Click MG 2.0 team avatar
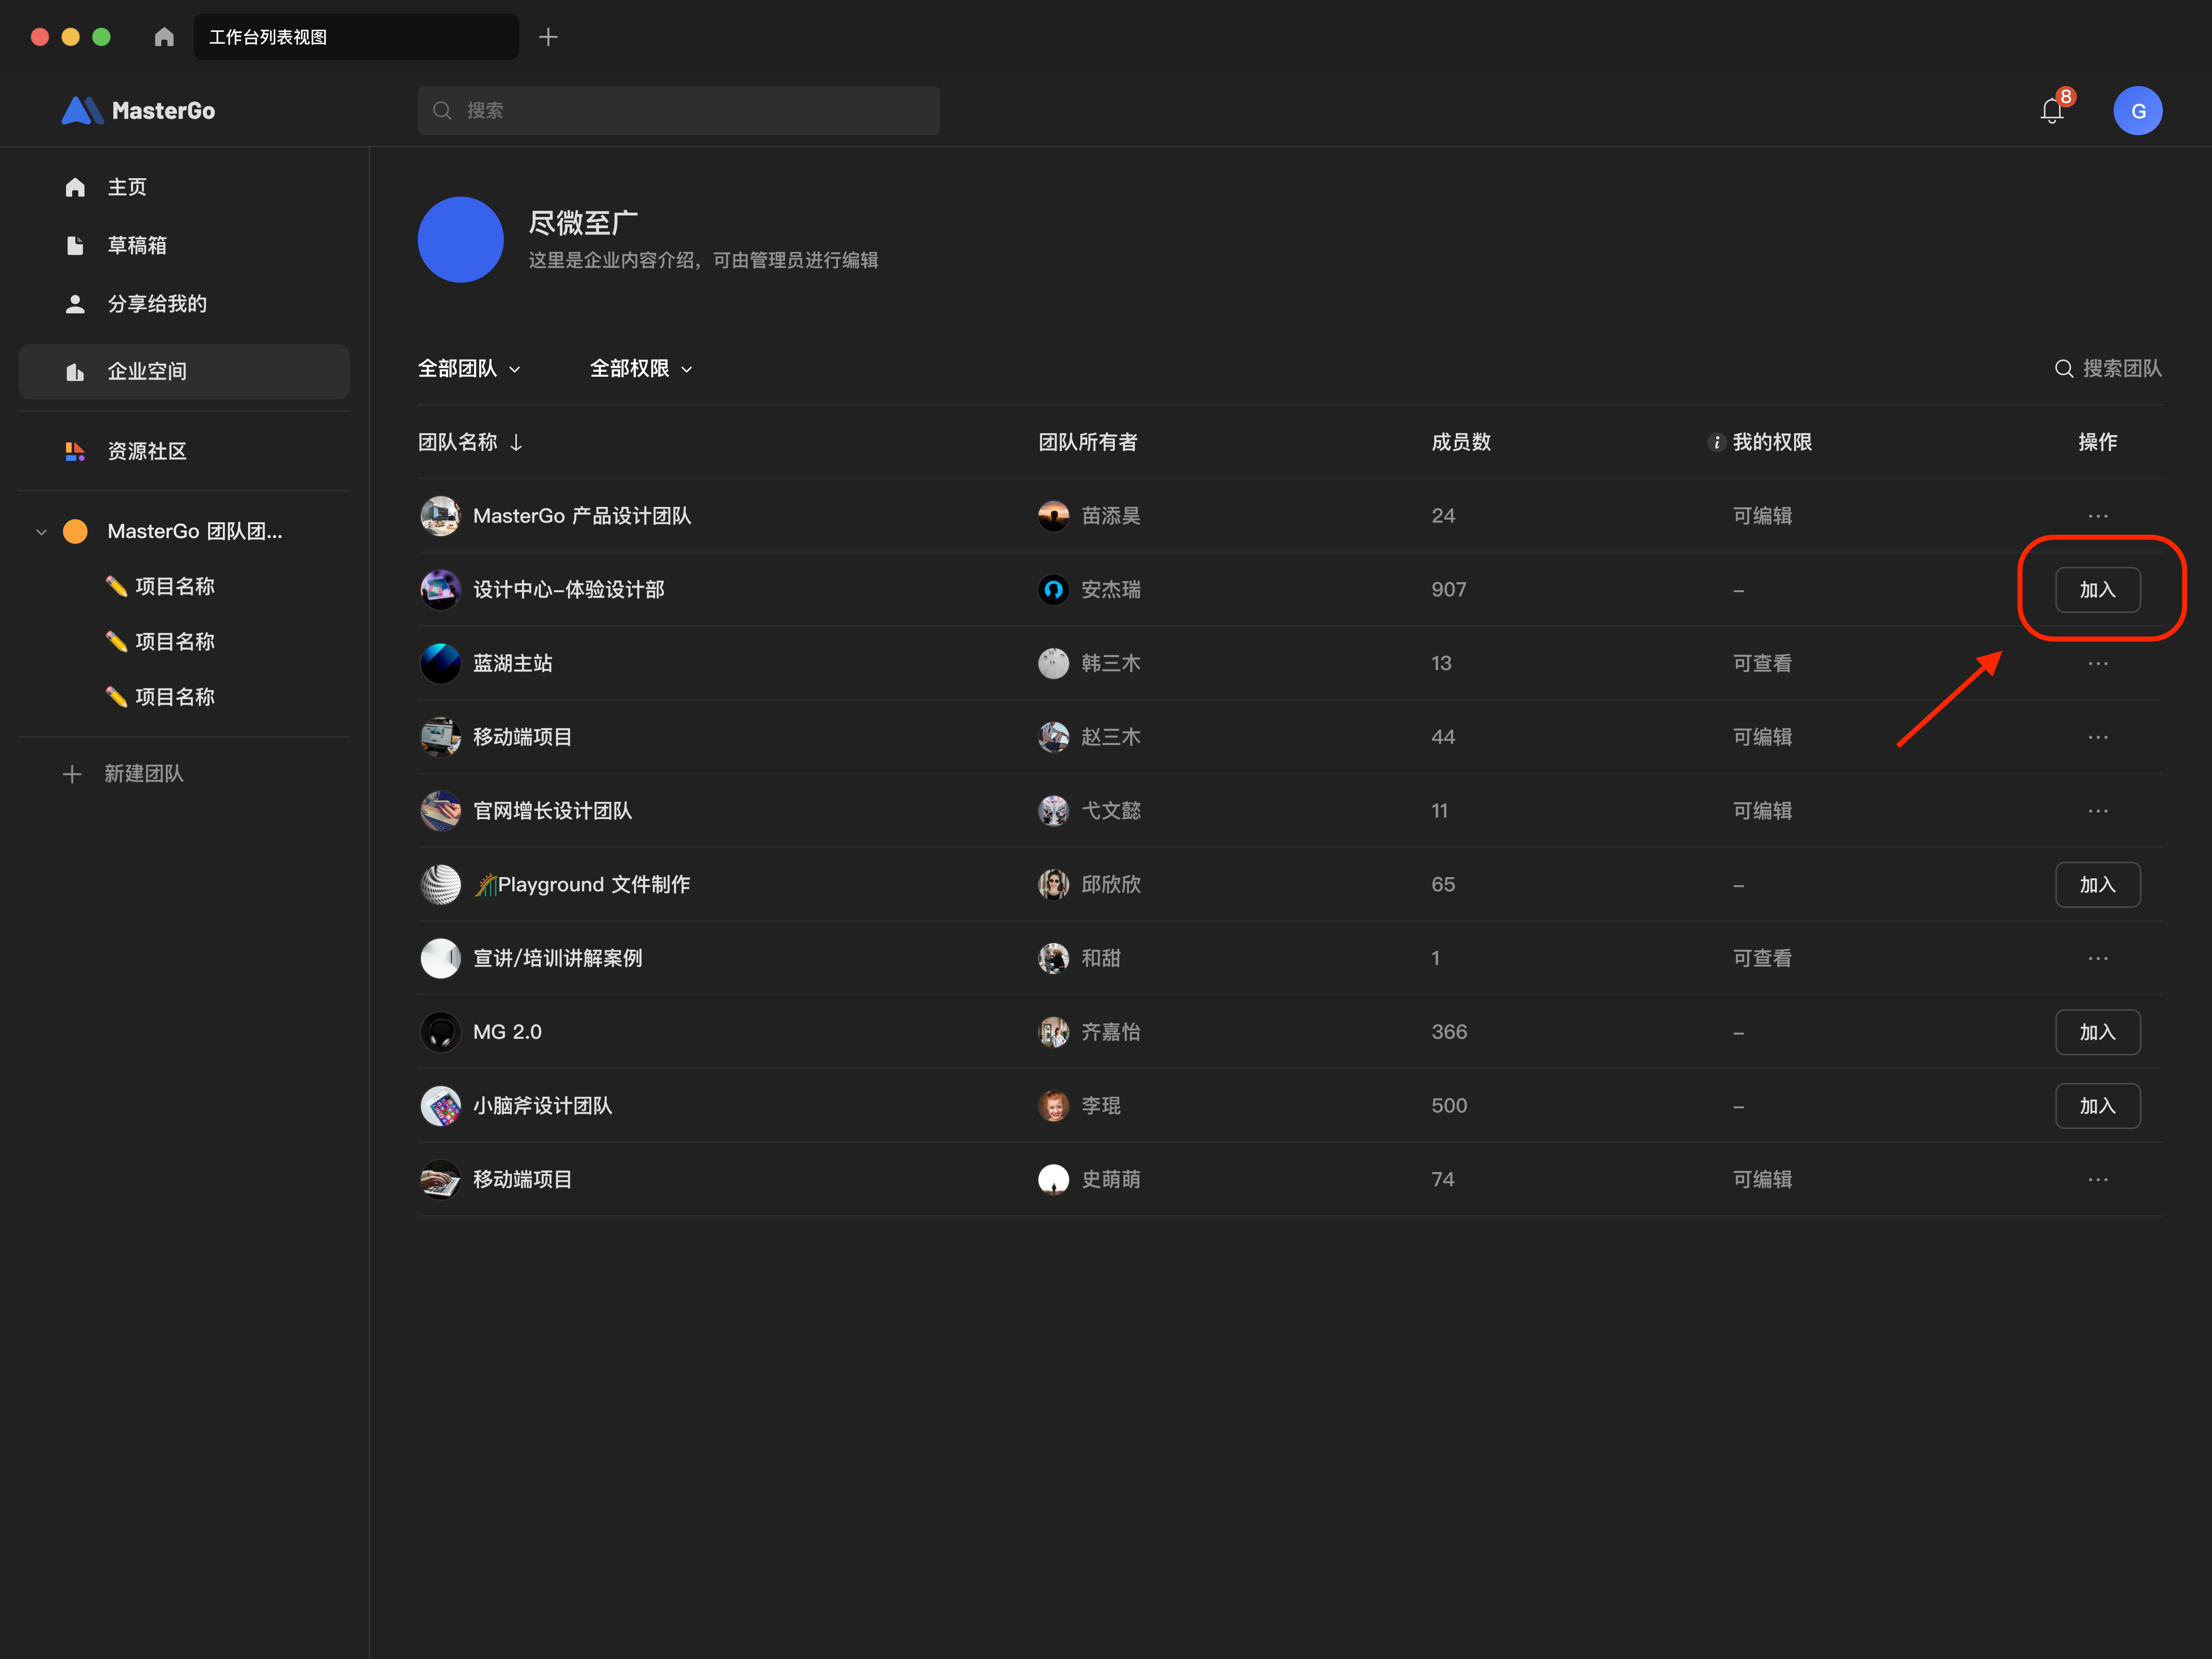Screen dimensions: 2212x1659 tap(441, 1032)
